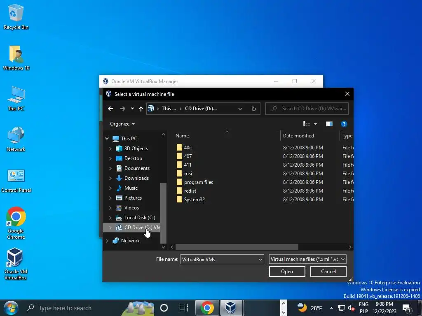
Task: Expand the Documents tree node
Action: coord(110,168)
